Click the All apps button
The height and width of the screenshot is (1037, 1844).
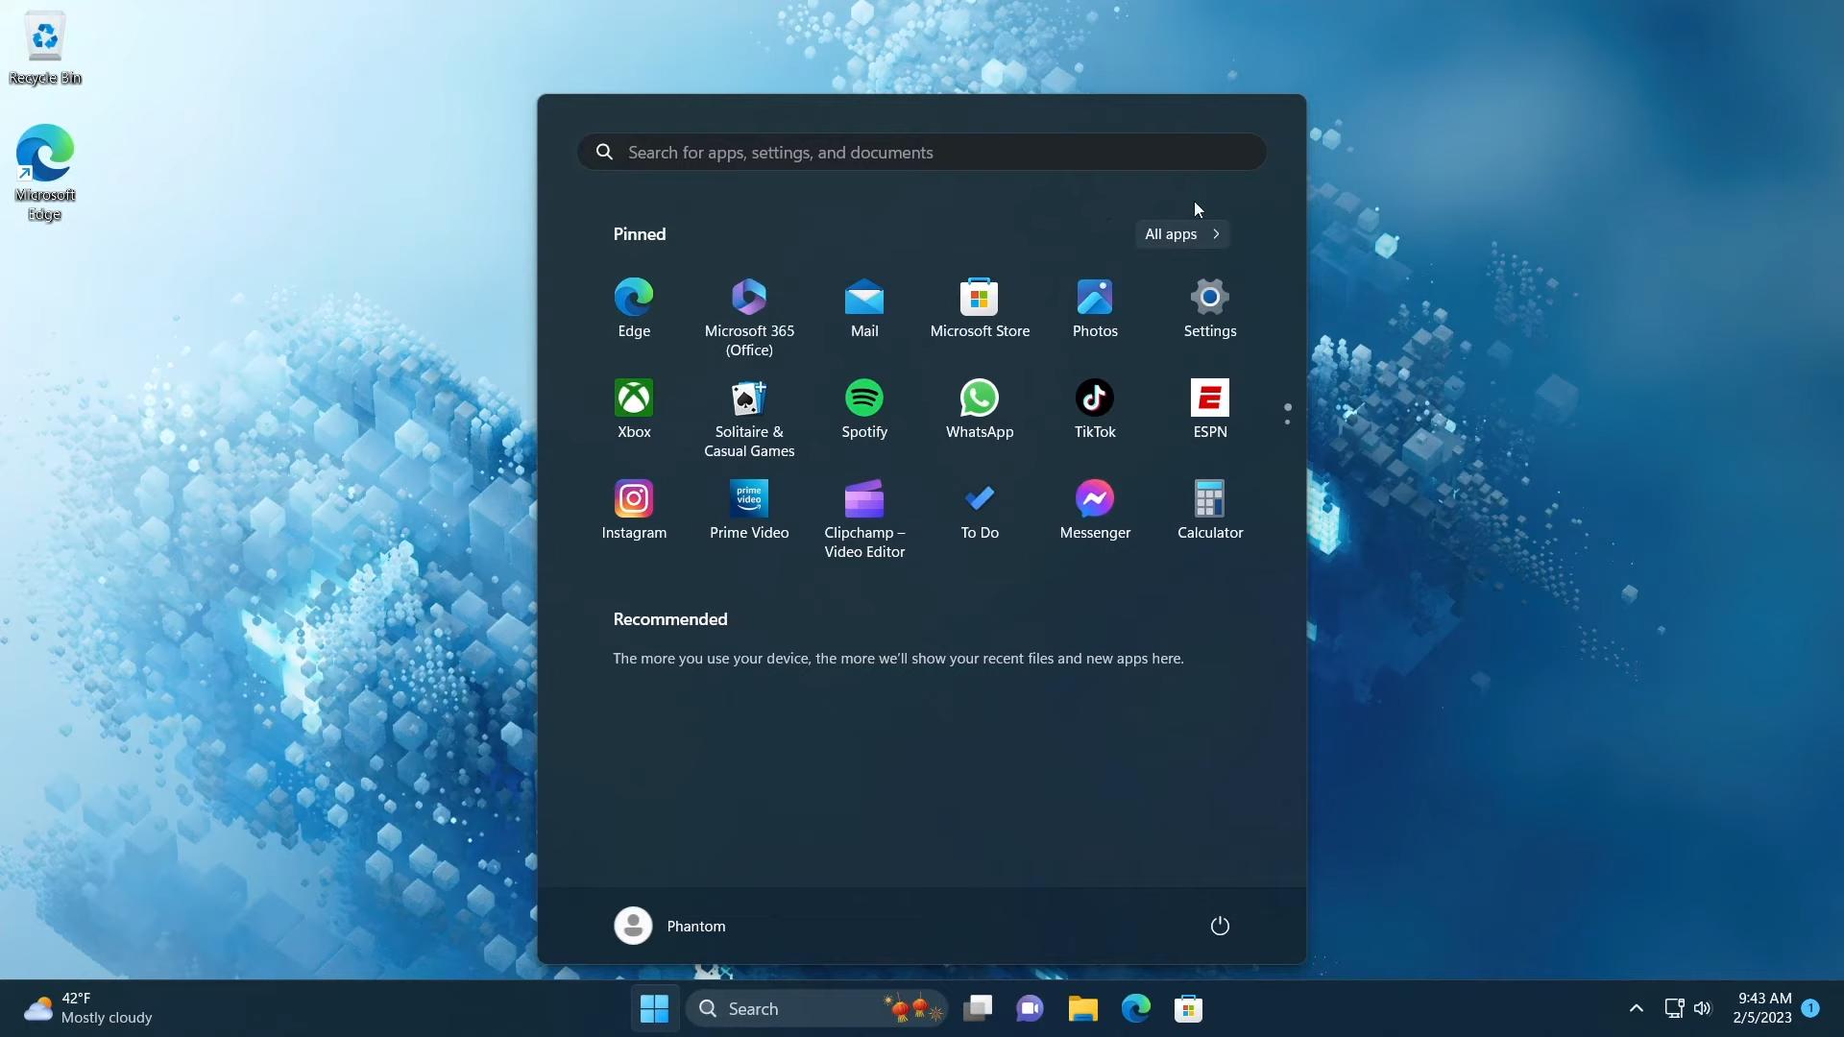pyautogui.click(x=1182, y=234)
